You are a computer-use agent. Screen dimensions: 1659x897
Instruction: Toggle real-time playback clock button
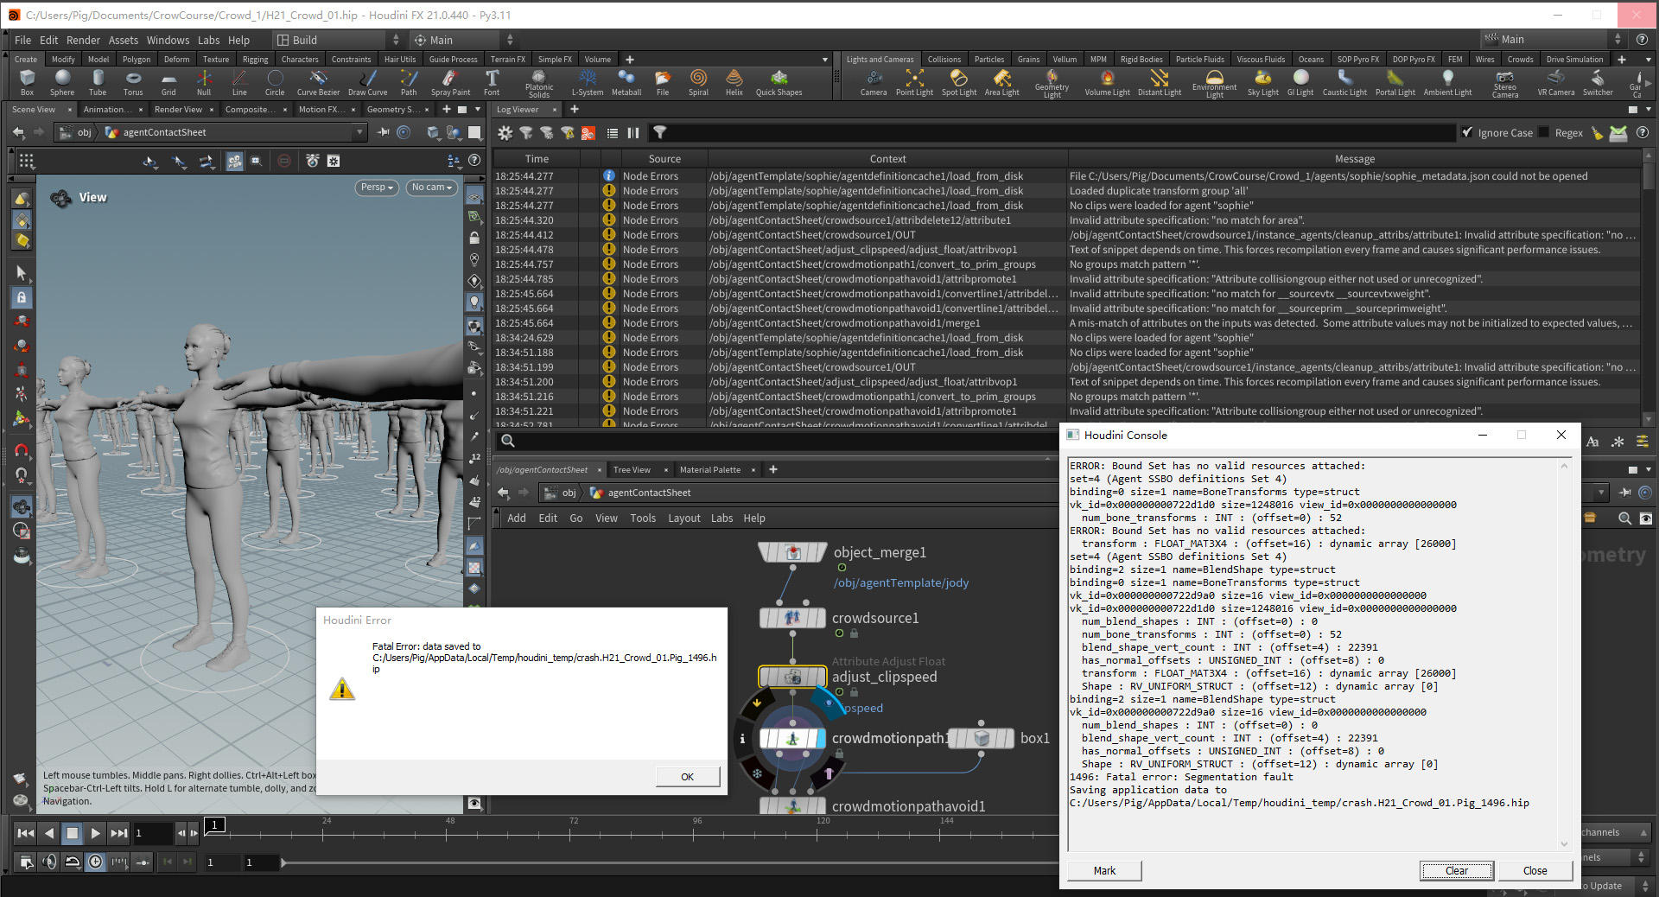[95, 862]
